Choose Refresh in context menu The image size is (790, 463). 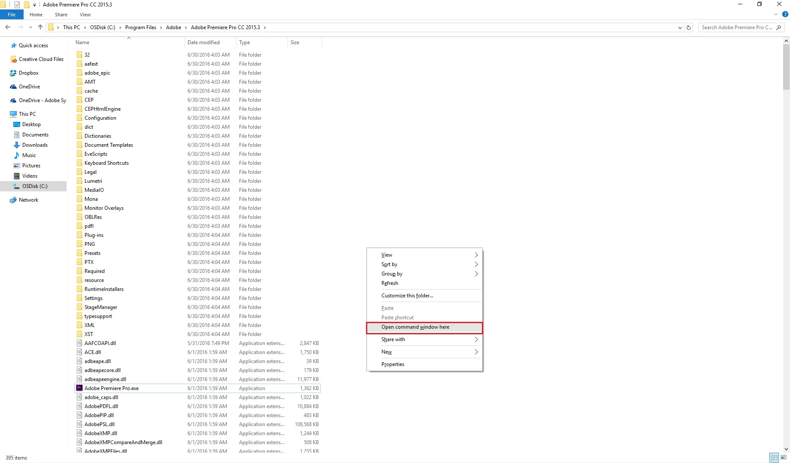pyautogui.click(x=424, y=283)
